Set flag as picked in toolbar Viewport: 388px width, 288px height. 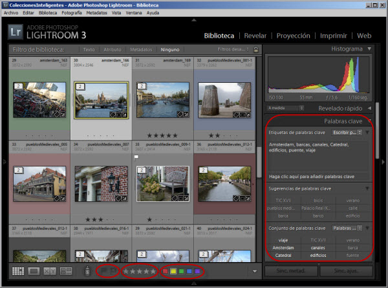(x=103, y=271)
